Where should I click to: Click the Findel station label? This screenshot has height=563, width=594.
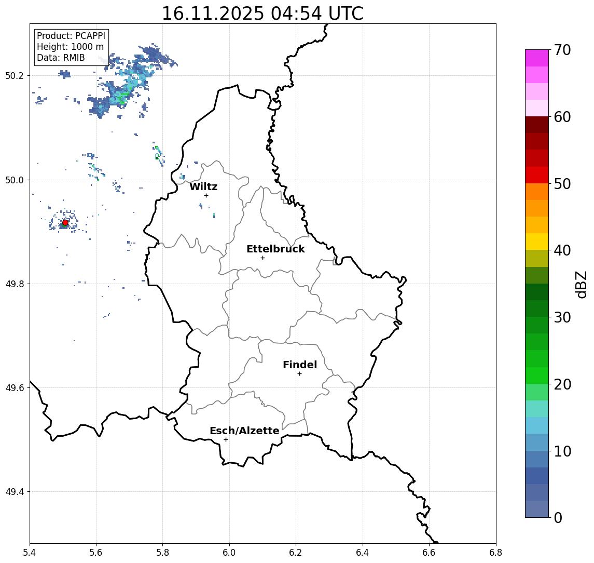tap(300, 365)
